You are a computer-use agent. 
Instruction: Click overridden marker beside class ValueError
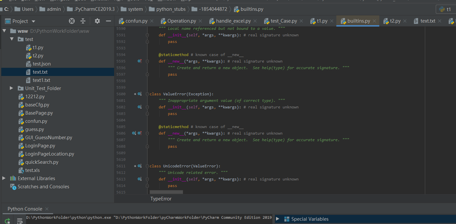point(139,94)
